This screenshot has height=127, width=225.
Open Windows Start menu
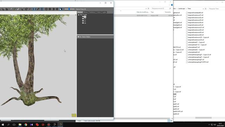(x=3, y=125)
